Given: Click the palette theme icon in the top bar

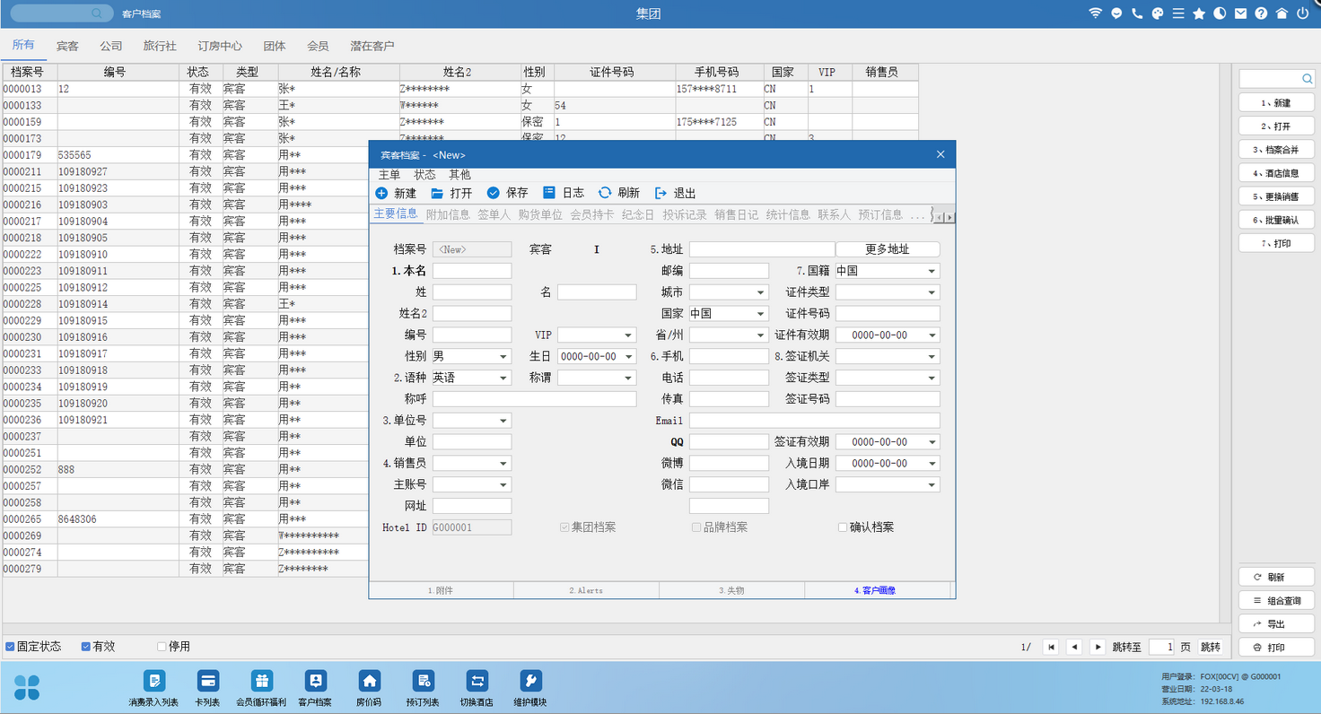Looking at the screenshot, I should 1158,13.
